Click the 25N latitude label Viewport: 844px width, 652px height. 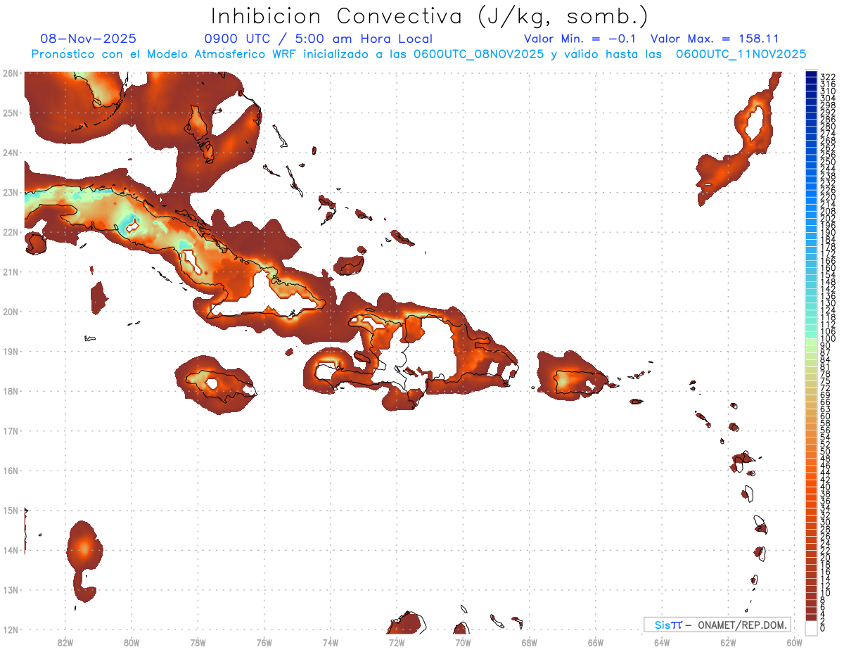(x=10, y=113)
